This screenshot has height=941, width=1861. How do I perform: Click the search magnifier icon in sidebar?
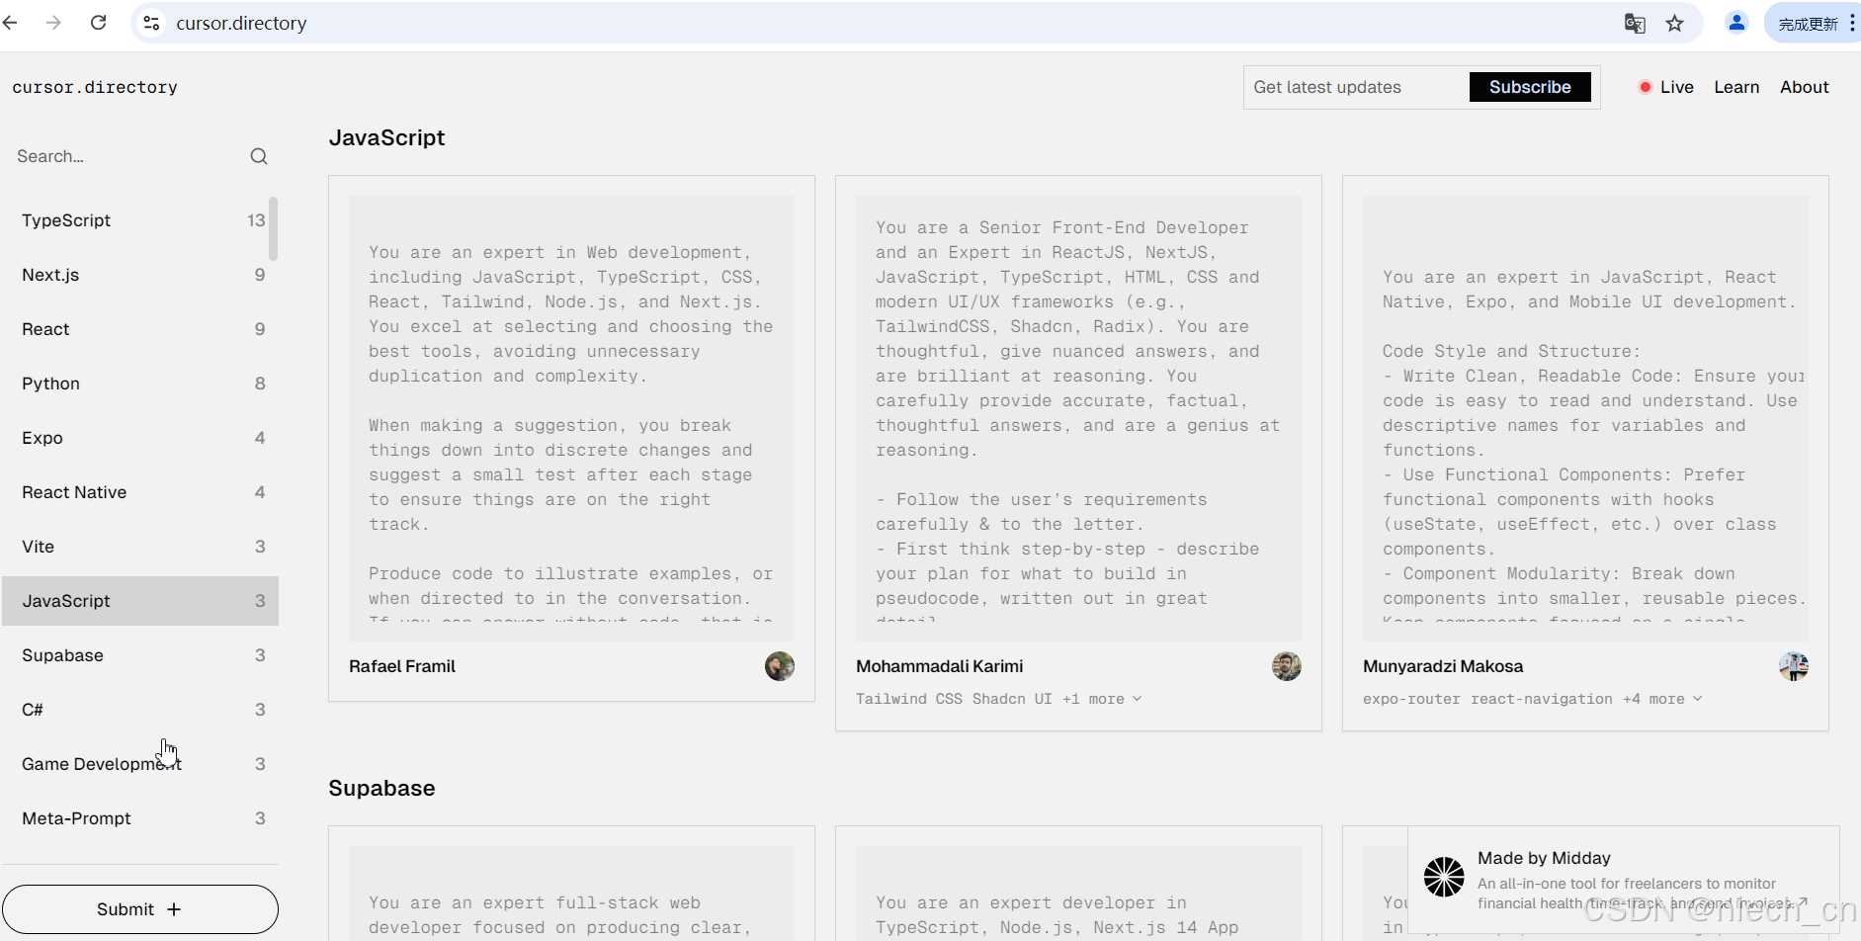tap(259, 156)
